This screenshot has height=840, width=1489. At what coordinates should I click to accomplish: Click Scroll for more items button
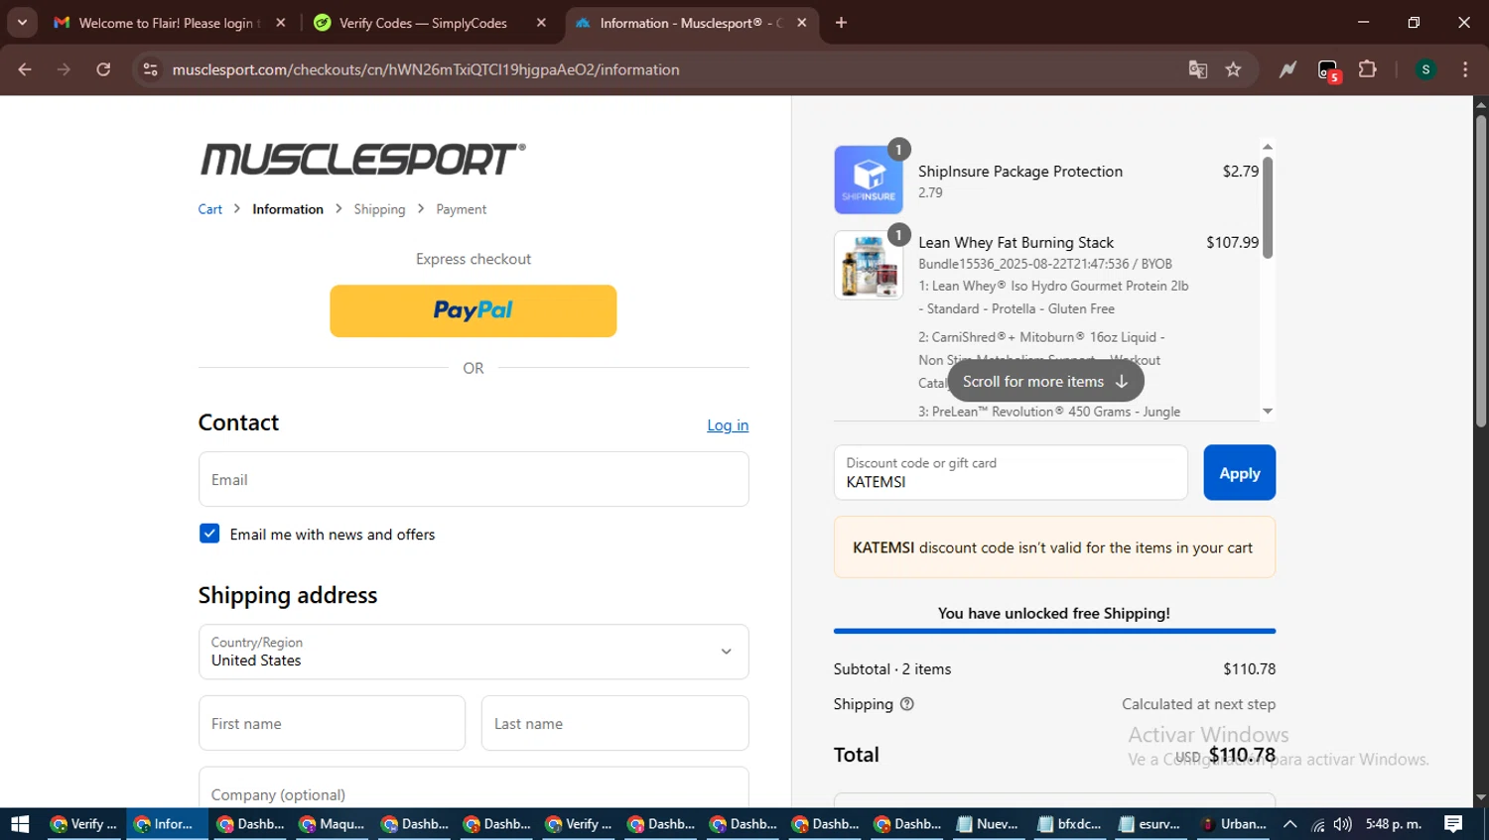point(1045,381)
